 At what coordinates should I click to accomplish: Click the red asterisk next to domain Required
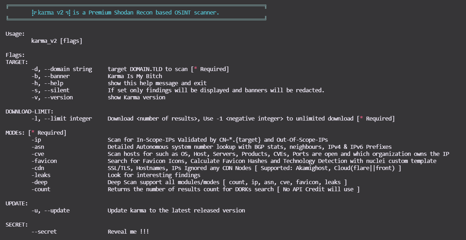(x=195, y=69)
